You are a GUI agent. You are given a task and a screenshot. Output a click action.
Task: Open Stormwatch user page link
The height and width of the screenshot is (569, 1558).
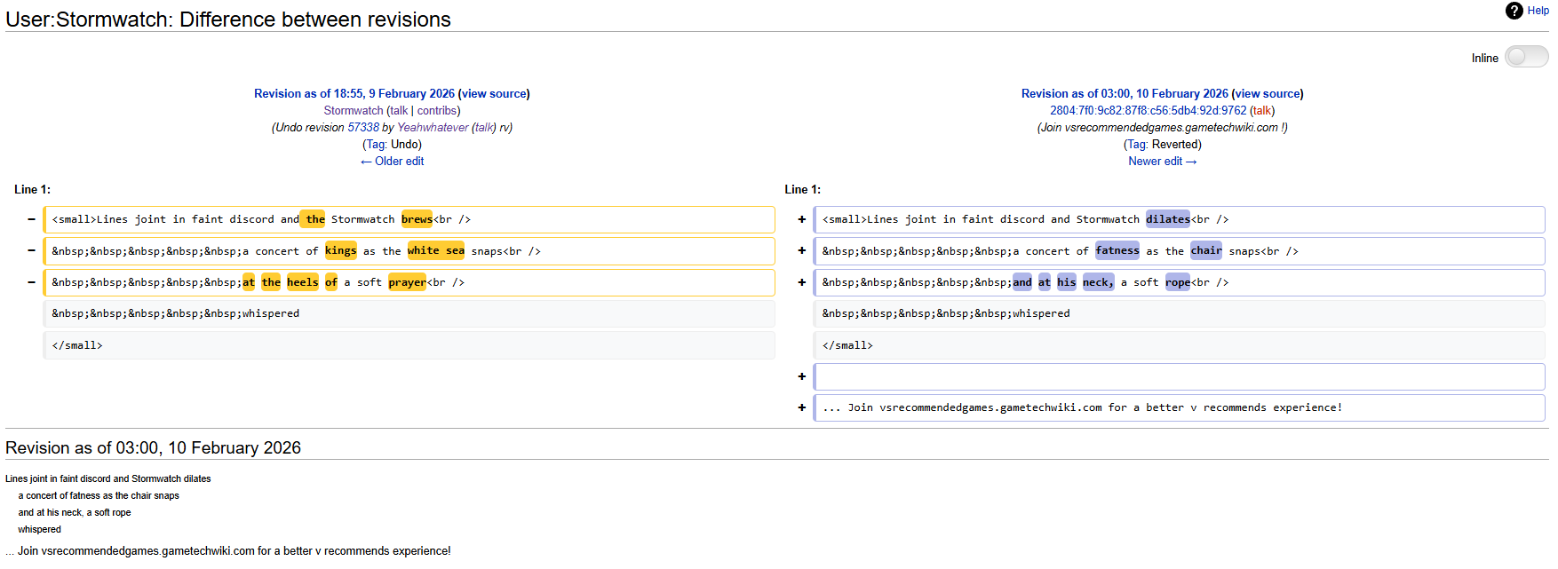click(354, 110)
